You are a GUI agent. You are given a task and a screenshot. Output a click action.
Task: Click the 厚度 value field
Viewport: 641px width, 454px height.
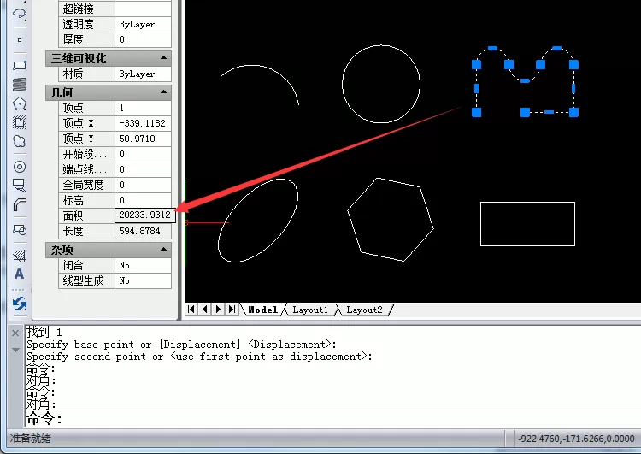pos(143,39)
